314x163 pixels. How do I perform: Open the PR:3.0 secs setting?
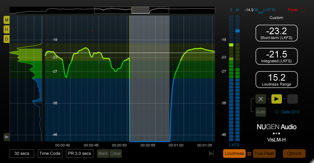pos(80,153)
